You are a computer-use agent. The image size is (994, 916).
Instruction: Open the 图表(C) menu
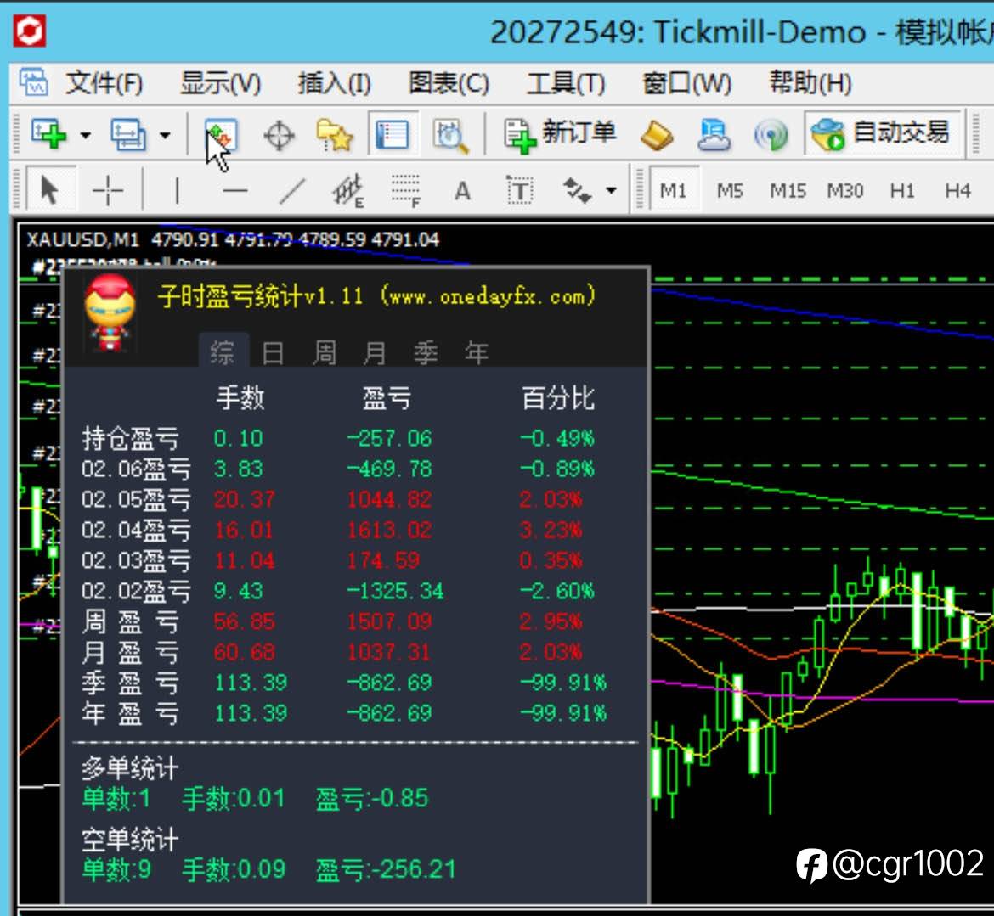pos(449,83)
